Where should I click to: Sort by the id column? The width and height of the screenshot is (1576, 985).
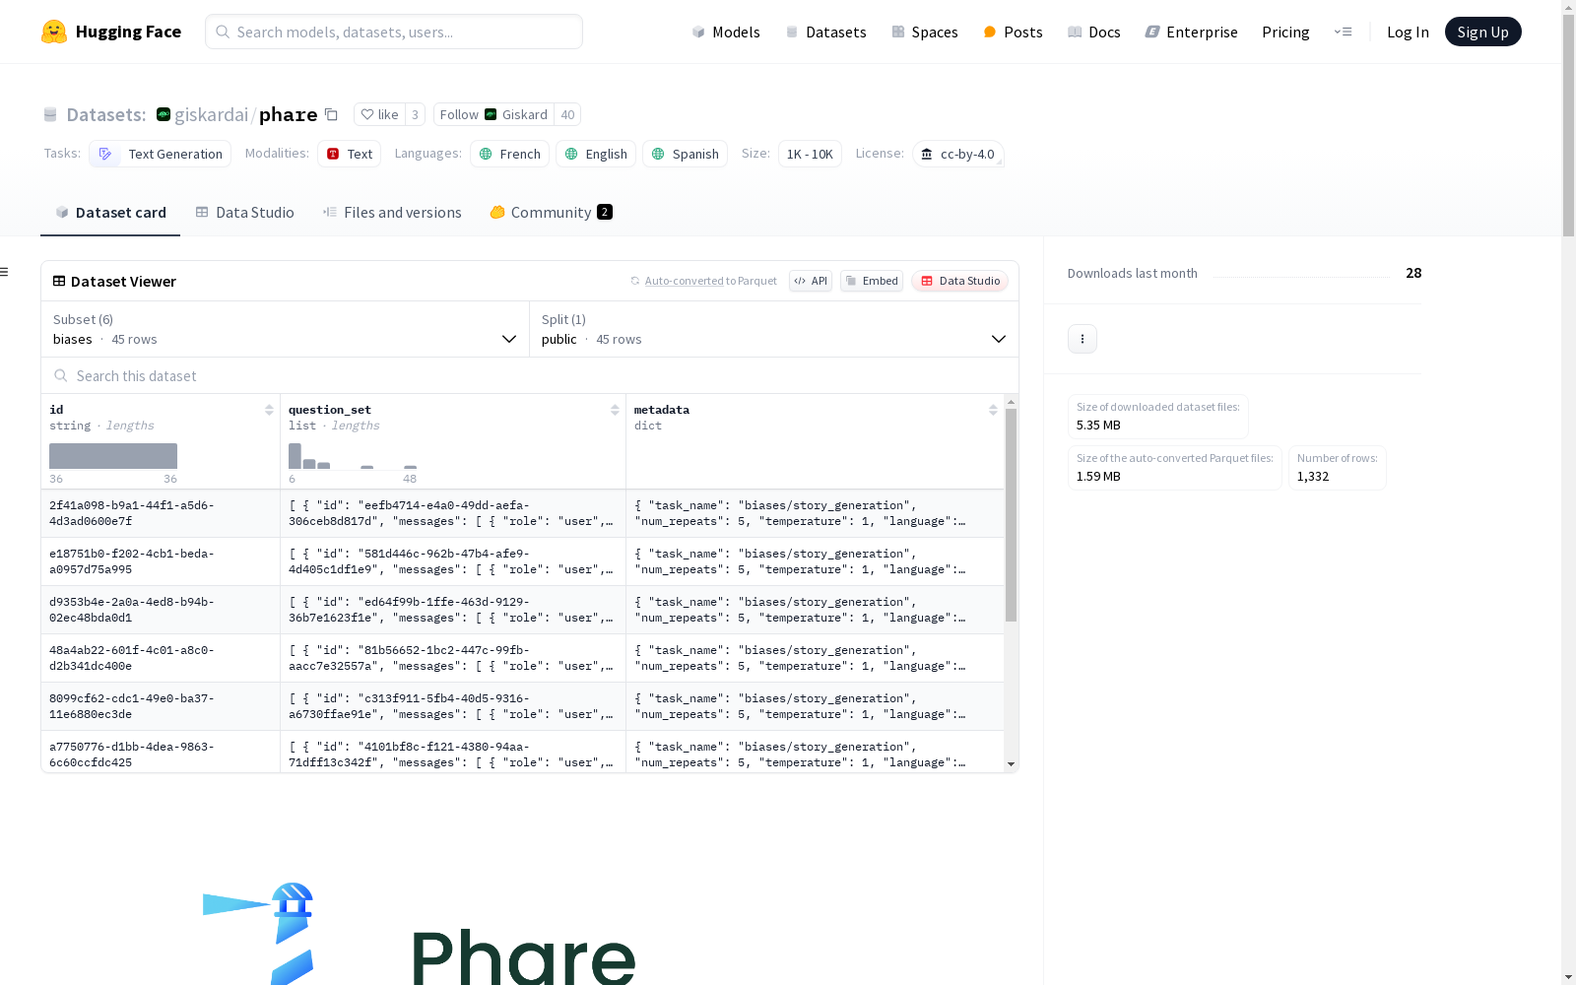tap(269, 410)
